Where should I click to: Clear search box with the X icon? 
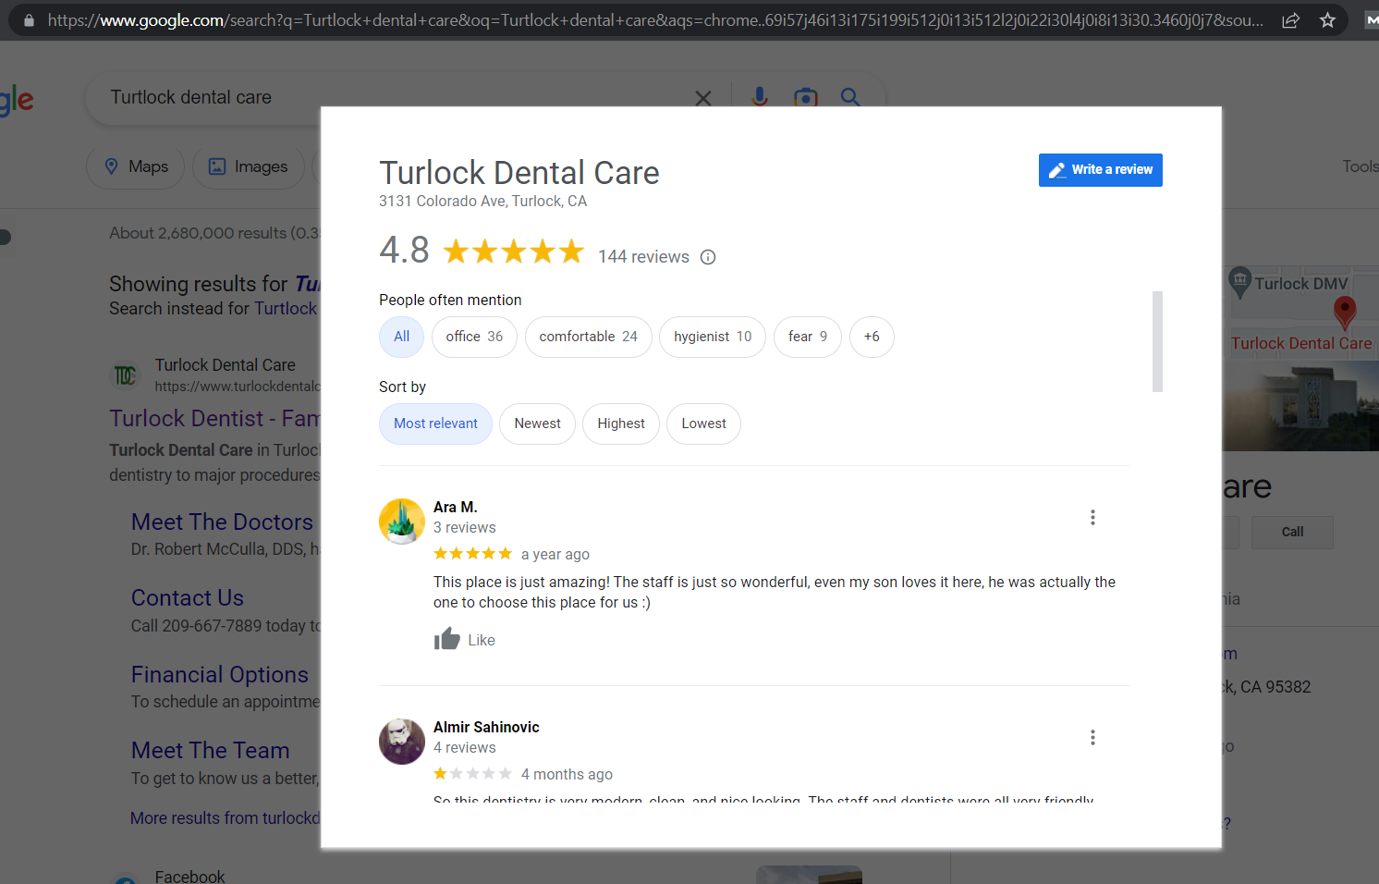[x=703, y=97]
